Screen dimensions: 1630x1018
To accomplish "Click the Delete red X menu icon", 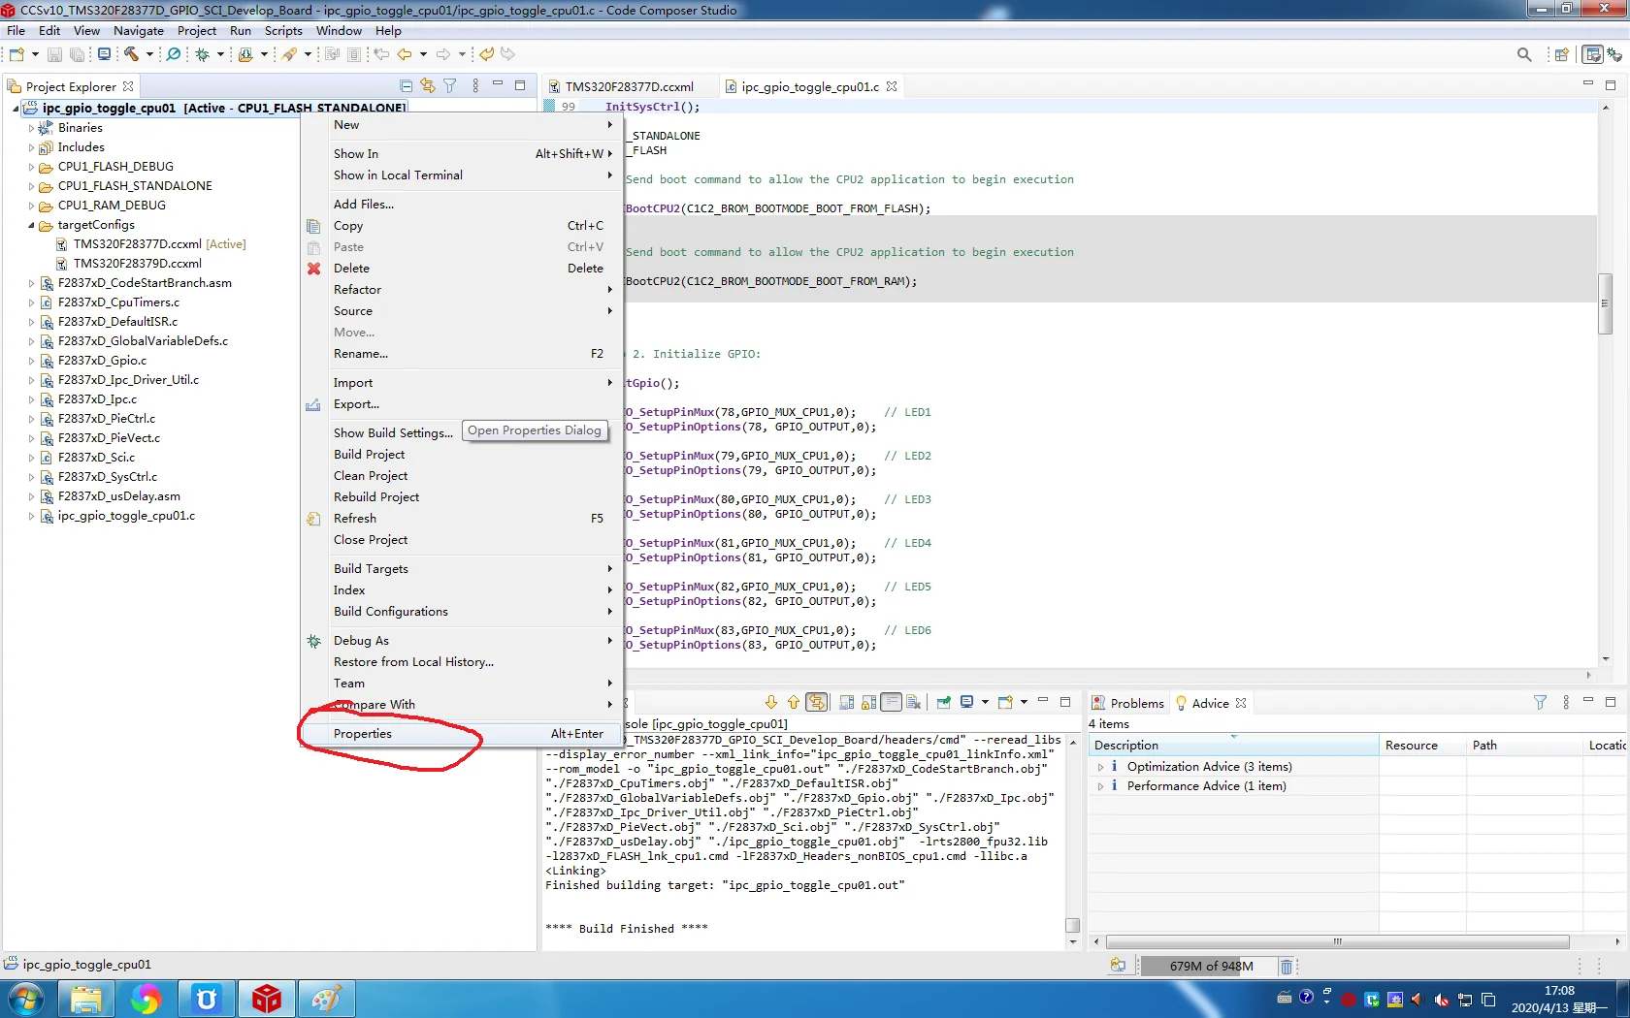I will tap(313, 269).
